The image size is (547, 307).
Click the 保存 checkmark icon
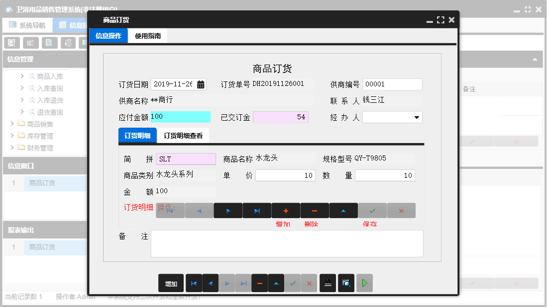[x=372, y=210]
